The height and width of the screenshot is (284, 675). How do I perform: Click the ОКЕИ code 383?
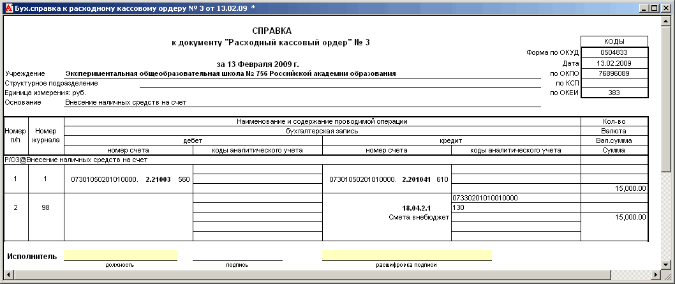click(x=614, y=93)
